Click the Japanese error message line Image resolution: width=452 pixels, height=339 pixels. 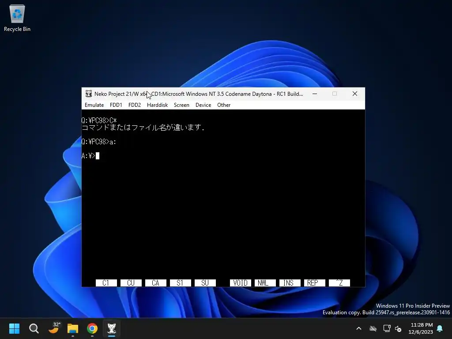(x=143, y=128)
